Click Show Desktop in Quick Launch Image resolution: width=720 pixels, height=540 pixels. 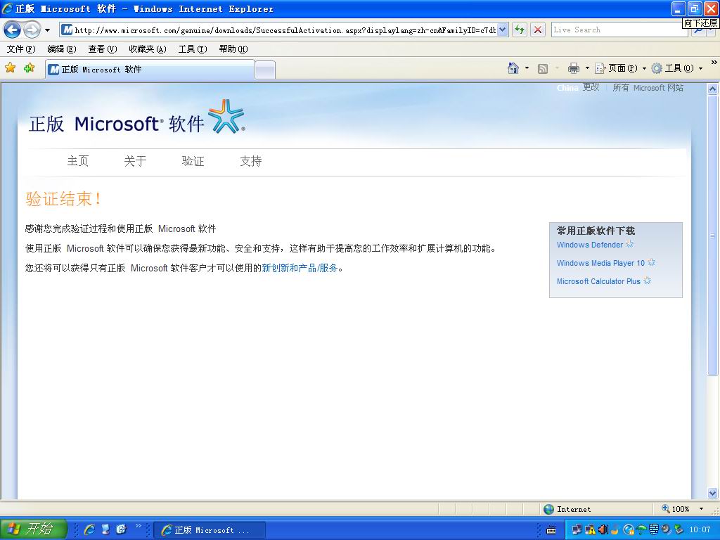[x=105, y=529]
